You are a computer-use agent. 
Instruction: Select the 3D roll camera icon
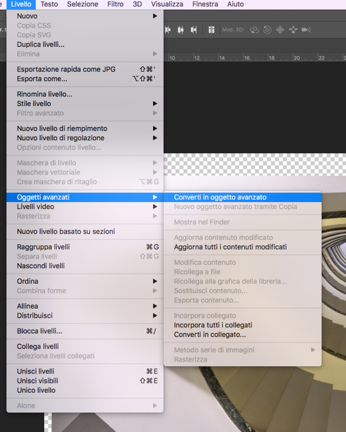pos(267,29)
